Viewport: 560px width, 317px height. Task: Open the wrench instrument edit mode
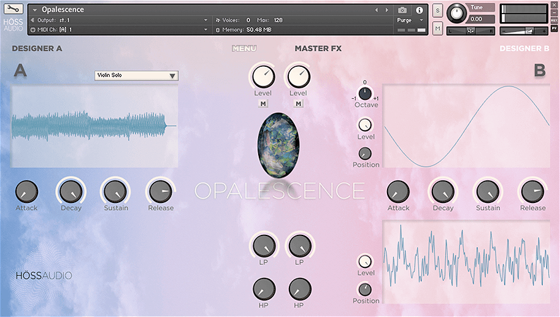click(x=13, y=9)
